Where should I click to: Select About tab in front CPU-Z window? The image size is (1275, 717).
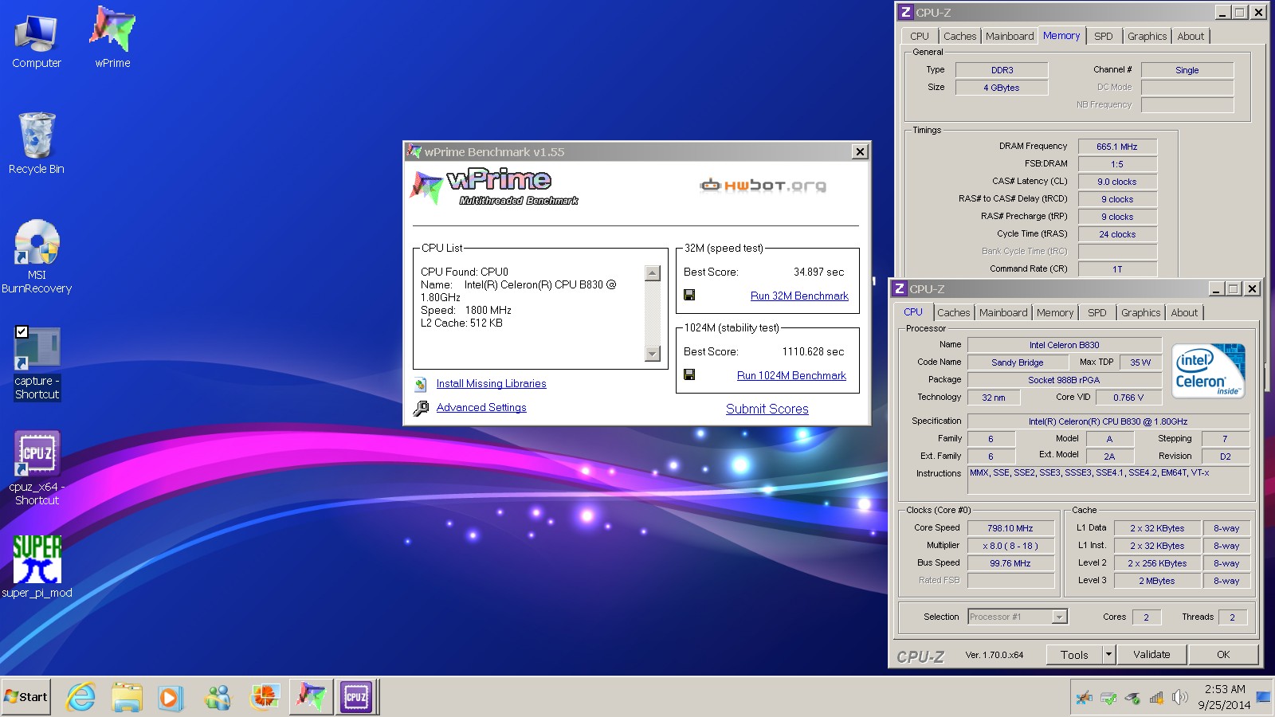coord(1184,312)
